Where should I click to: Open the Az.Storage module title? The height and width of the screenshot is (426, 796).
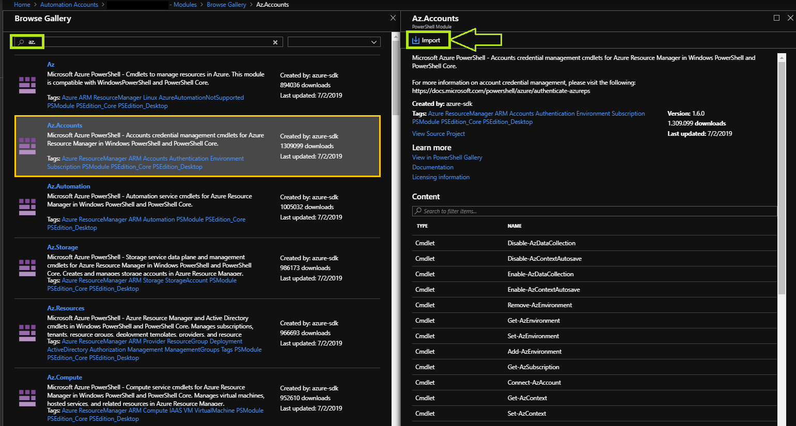63,247
